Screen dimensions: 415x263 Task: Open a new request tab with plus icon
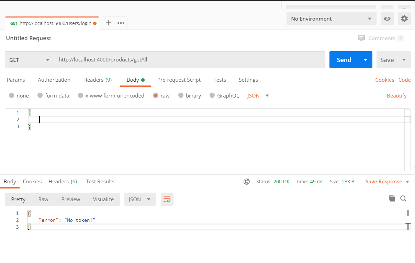108,23
